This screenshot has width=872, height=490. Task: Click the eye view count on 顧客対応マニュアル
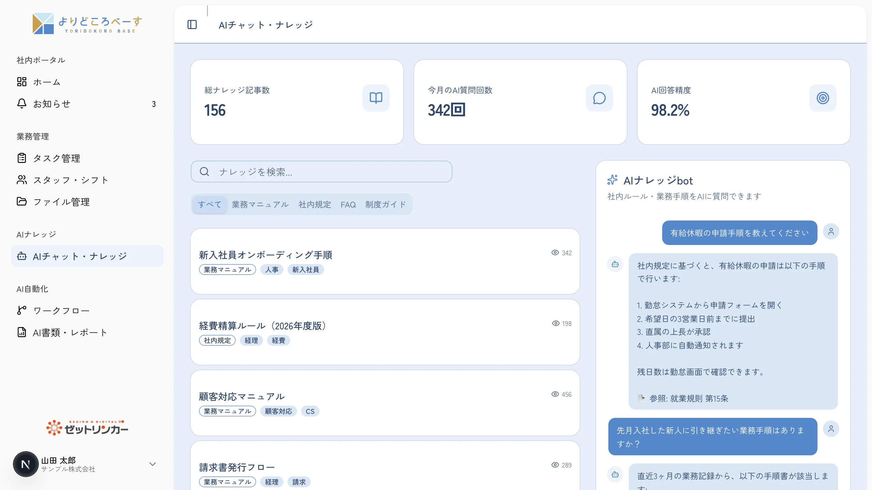[x=561, y=394]
